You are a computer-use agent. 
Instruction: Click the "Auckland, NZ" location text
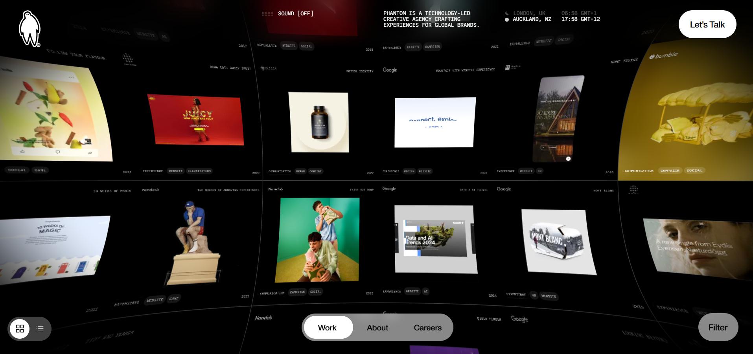coord(532,19)
